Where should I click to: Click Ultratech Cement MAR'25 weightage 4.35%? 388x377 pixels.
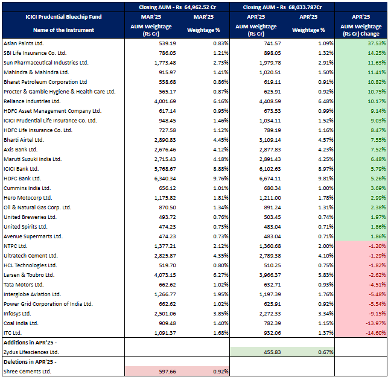[x=221, y=256]
